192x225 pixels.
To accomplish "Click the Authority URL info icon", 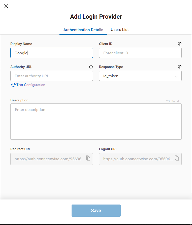I will click(91, 67).
